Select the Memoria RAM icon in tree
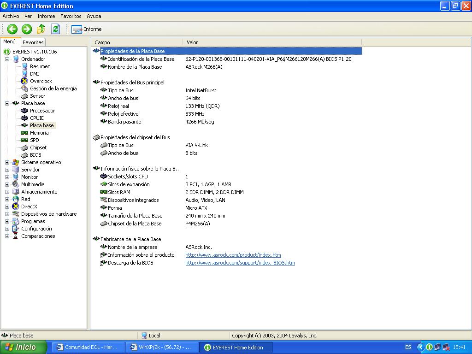 [24, 133]
